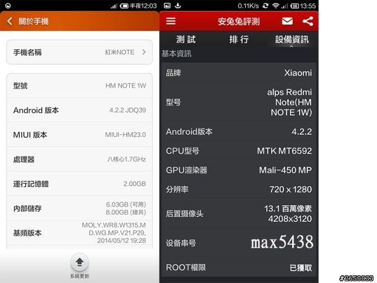Tap the 運行記憶體 2.00GB row
The width and height of the screenshot is (377, 283).
pos(80,184)
